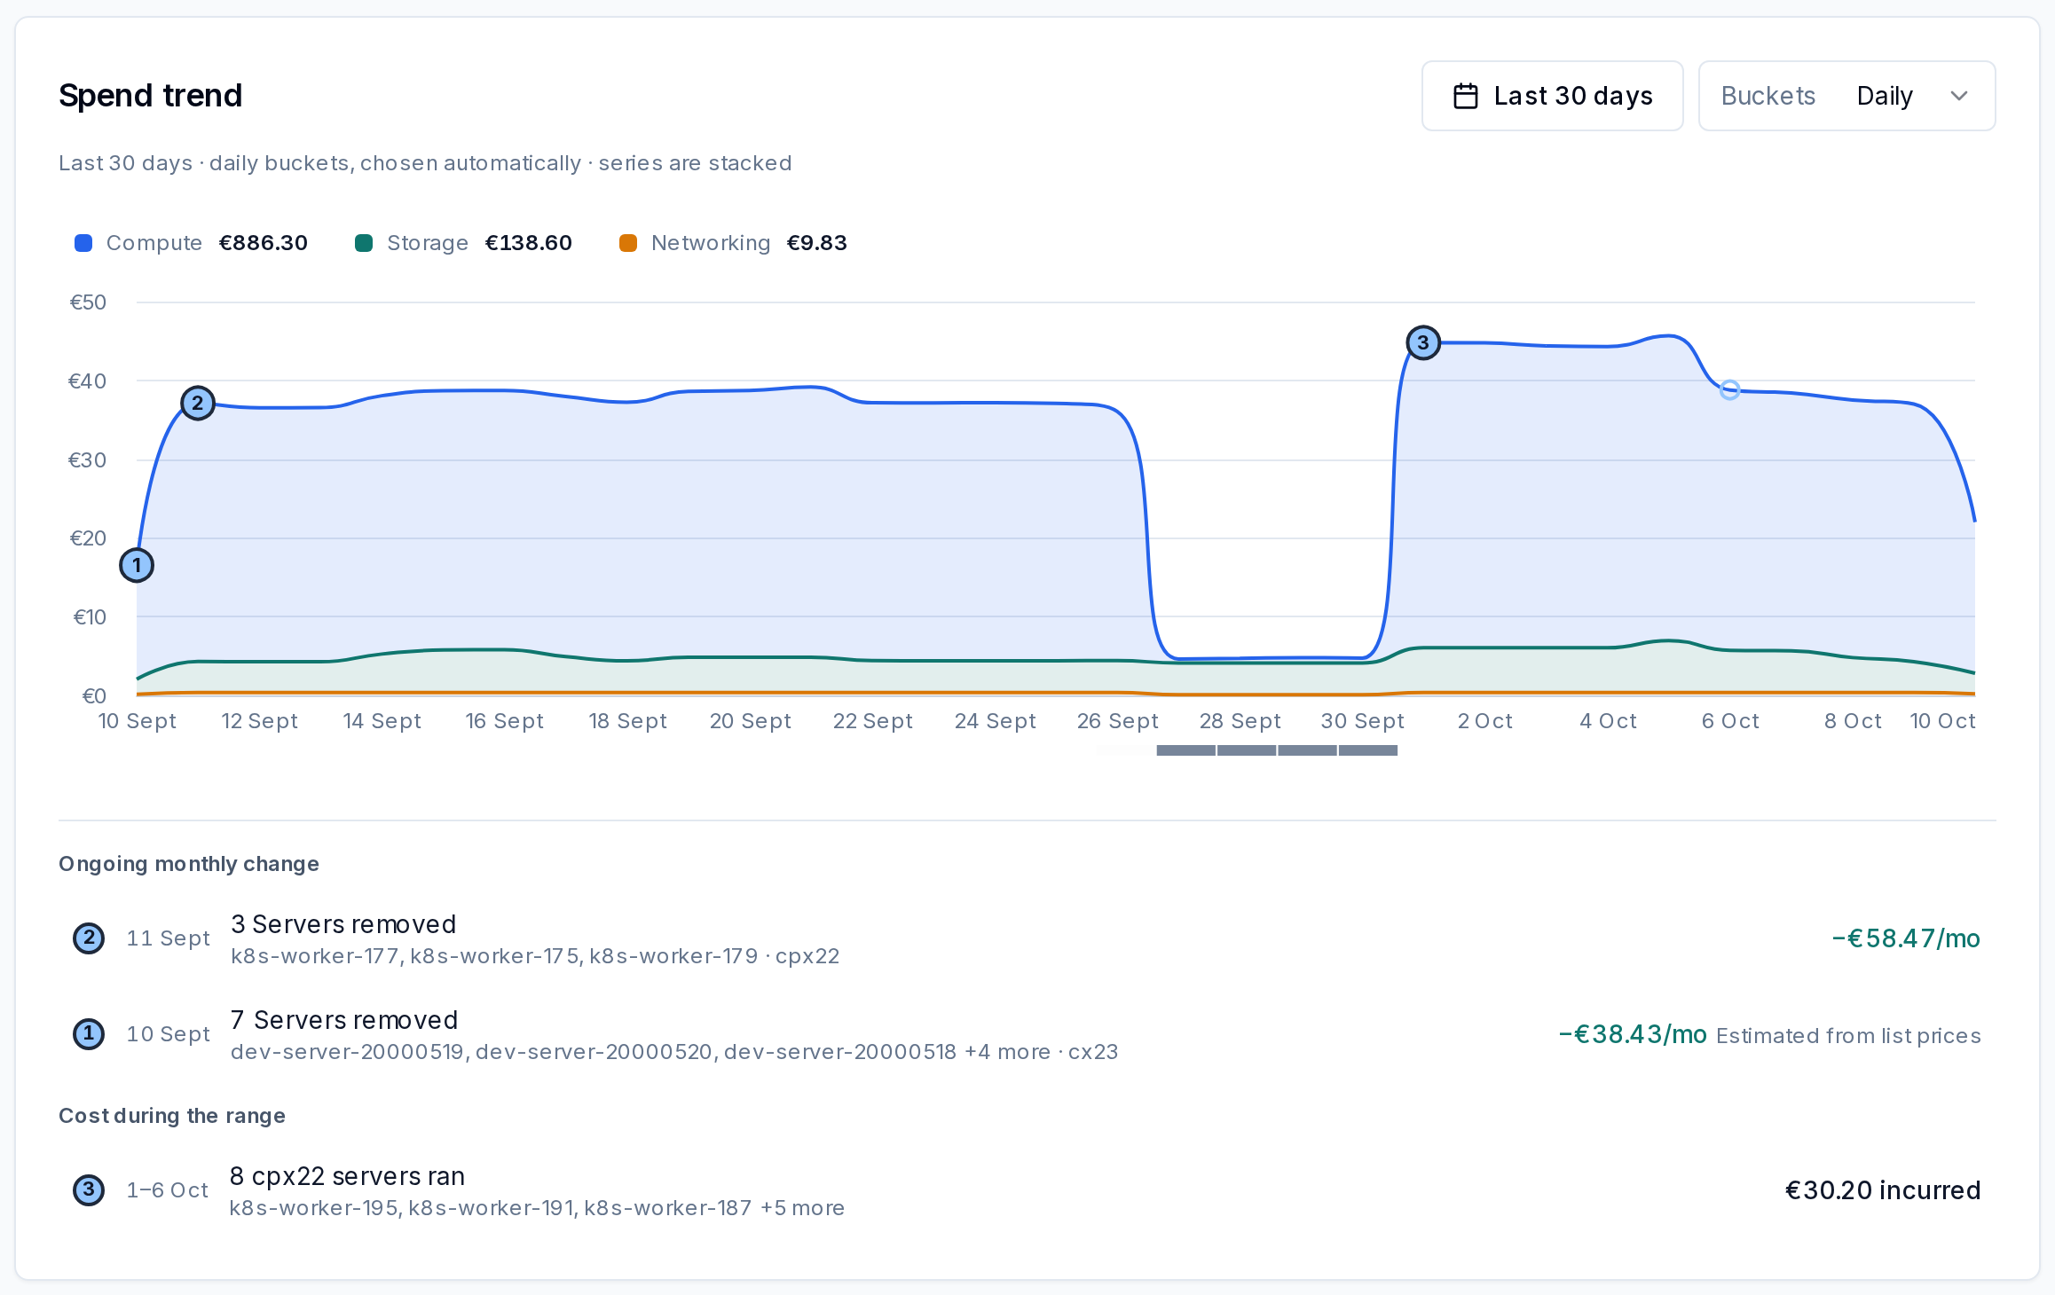2055x1295 pixels.
Task: Click the 'Spend trend' title
Action: click(x=151, y=96)
